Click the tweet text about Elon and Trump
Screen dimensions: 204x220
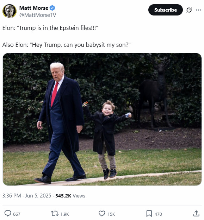click(66, 36)
